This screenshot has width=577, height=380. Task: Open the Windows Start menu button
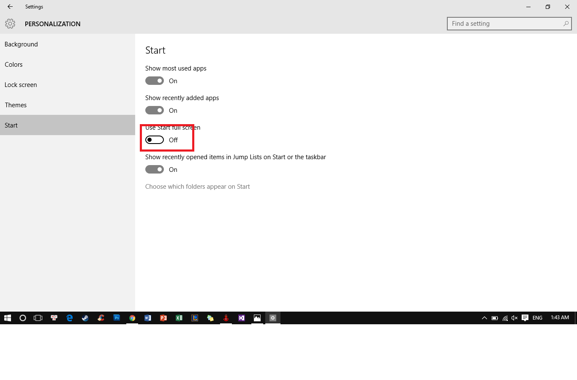pyautogui.click(x=8, y=318)
